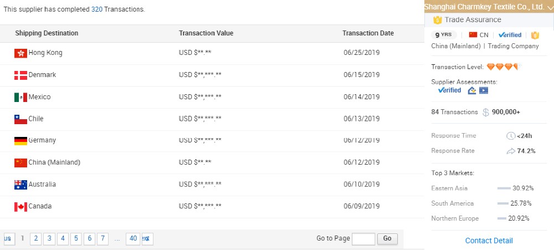Screen dimensions: 554x250
Task: Click the Verified badge beside CN
Action: click(510, 35)
